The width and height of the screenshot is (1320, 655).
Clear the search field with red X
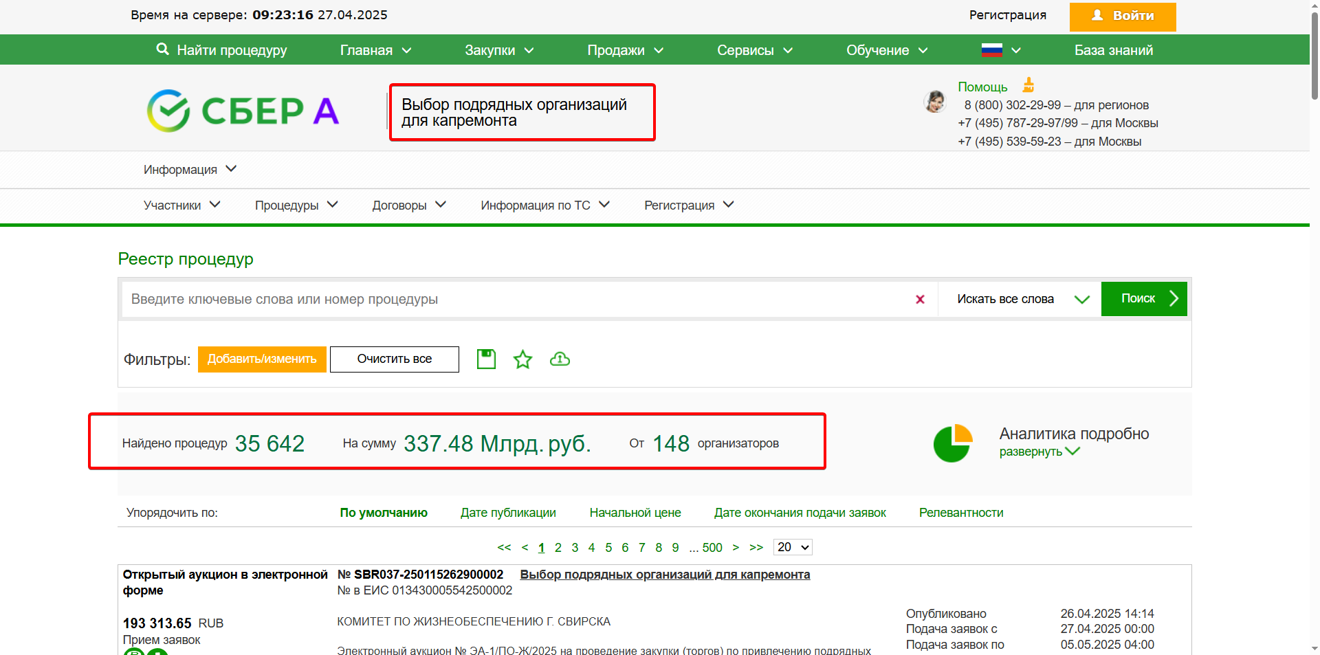click(x=920, y=299)
